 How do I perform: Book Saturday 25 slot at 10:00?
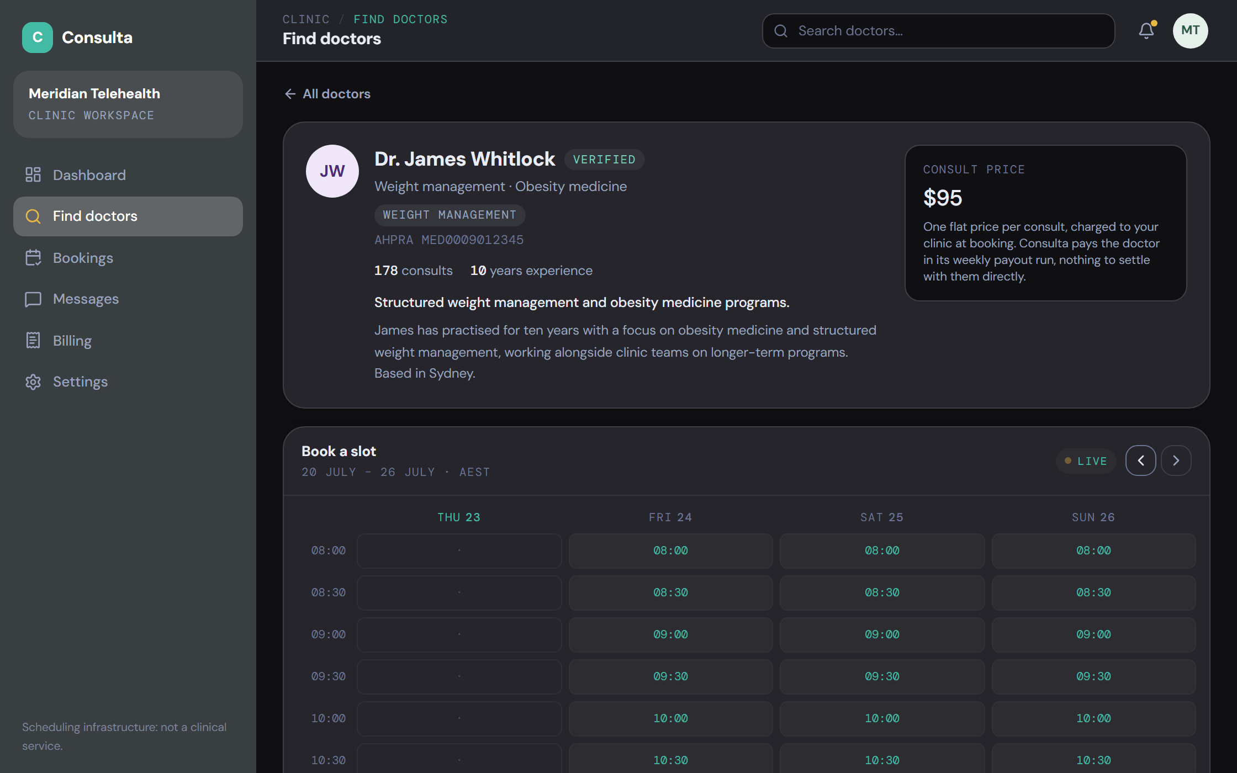point(882,719)
